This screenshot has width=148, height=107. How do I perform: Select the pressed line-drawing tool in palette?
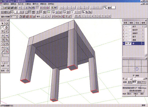coord(3,27)
